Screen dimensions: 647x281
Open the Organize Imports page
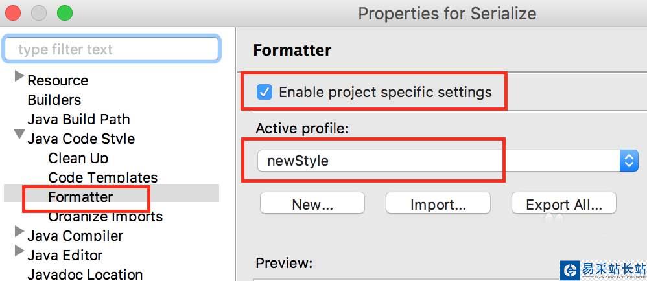105,216
